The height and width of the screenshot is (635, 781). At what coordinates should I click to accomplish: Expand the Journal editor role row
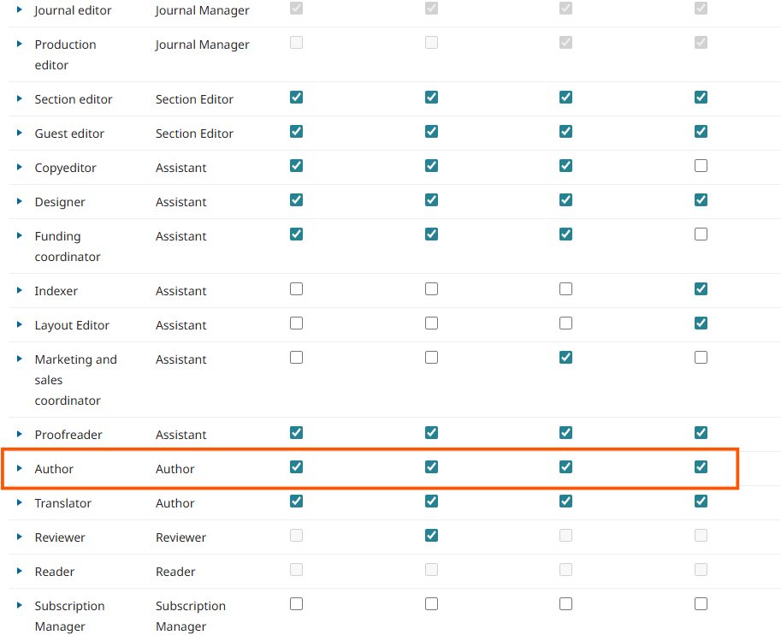pos(20,9)
